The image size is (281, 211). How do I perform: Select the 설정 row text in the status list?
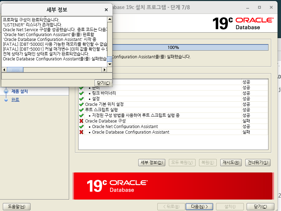[x=96, y=99]
